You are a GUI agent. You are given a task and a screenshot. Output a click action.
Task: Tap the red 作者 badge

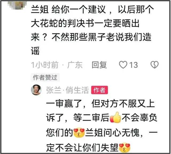click(x=100, y=90)
